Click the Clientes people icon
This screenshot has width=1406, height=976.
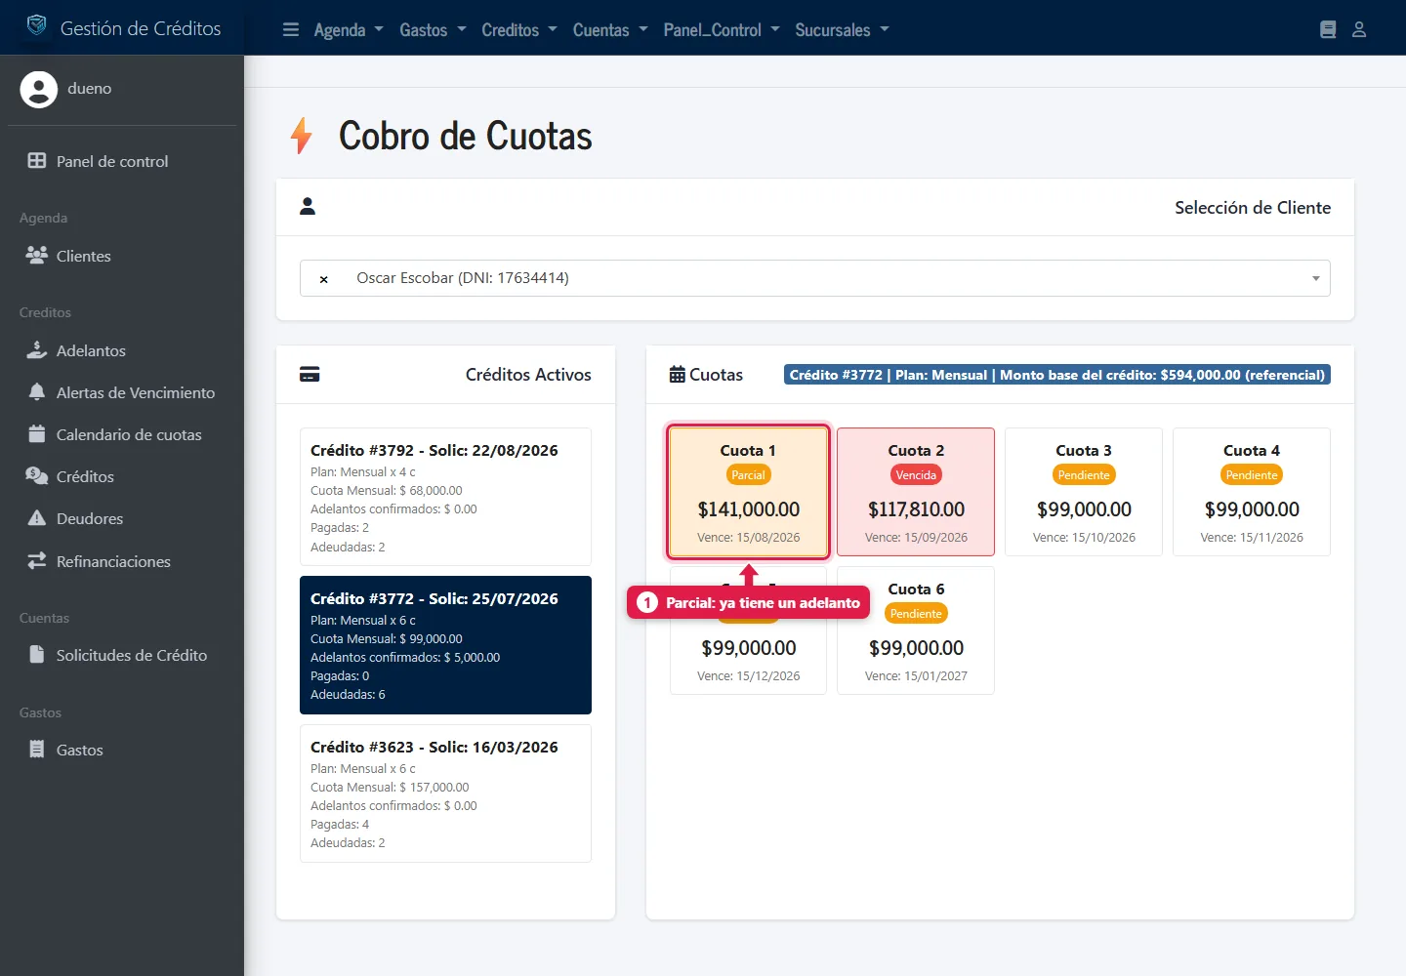37,256
